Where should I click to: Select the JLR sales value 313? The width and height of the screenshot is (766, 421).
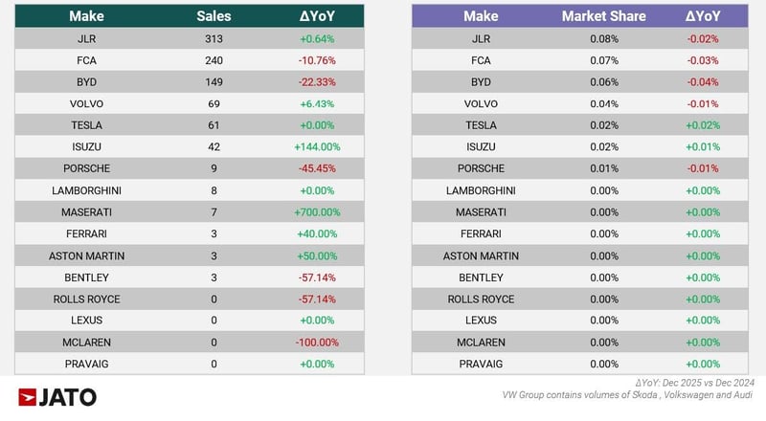tap(214, 38)
